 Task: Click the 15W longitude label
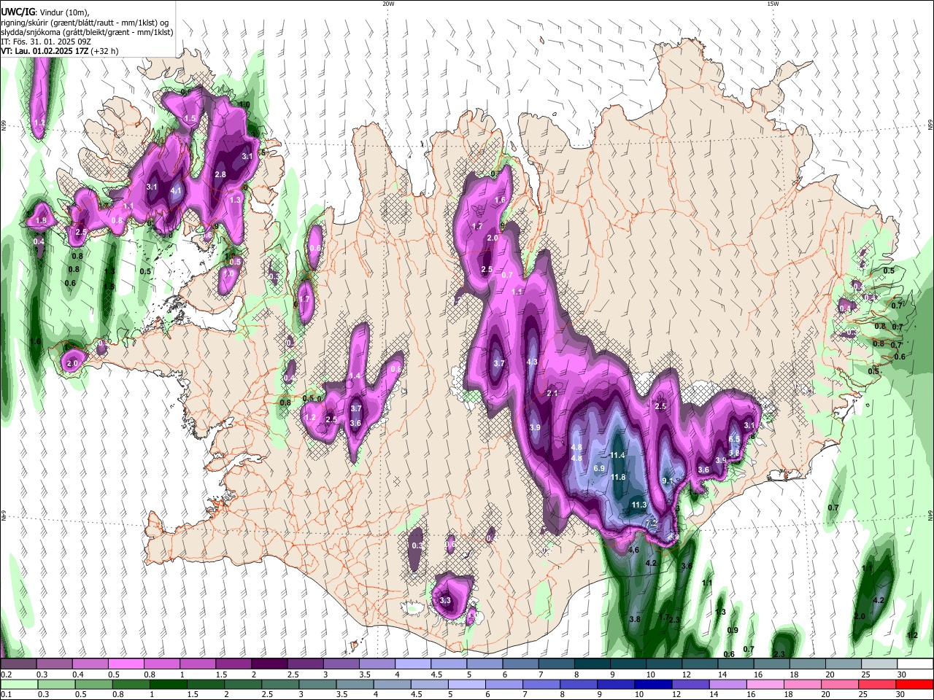773,4
